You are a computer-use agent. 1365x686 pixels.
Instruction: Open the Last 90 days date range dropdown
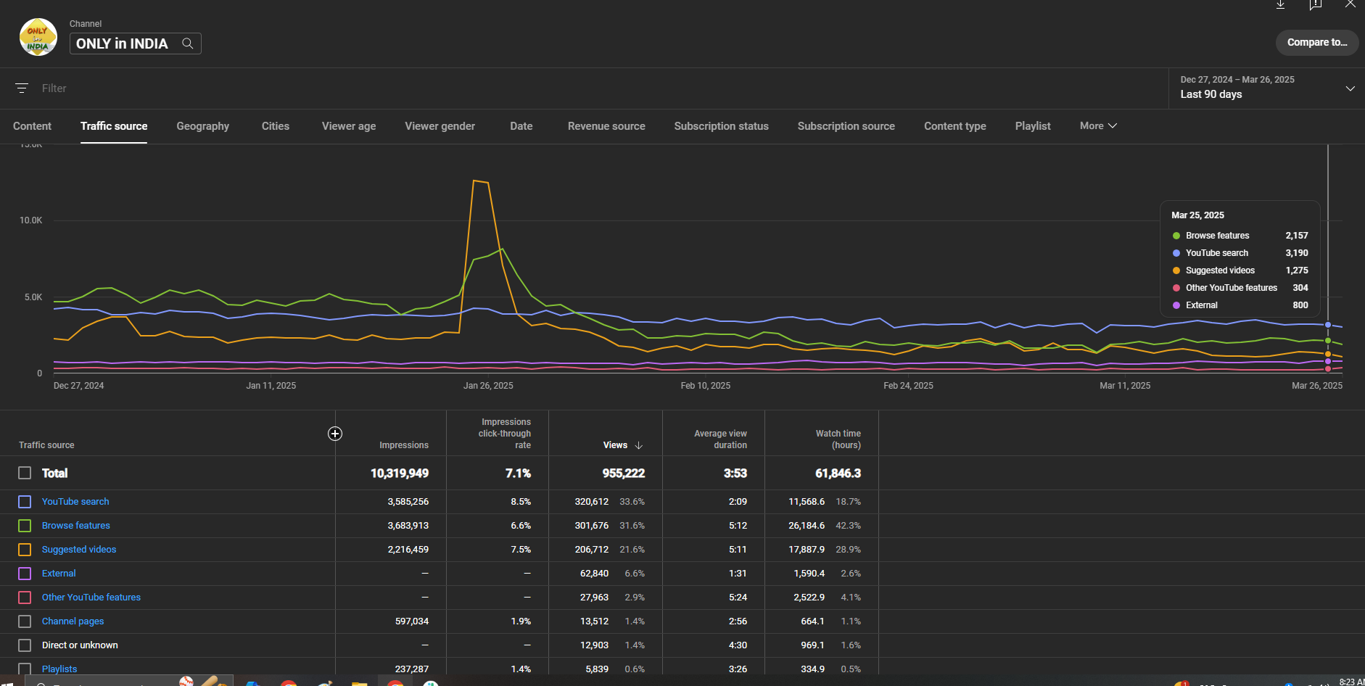[x=1266, y=88]
